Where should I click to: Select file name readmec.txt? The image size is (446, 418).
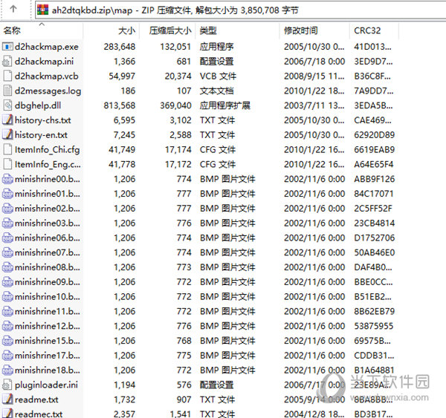click(x=39, y=414)
